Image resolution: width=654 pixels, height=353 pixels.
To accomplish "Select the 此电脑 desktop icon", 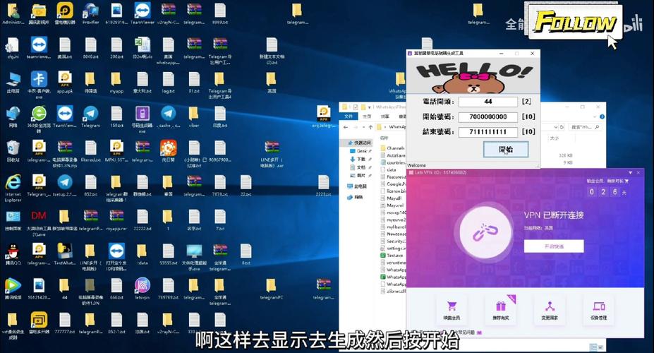I will (13, 83).
